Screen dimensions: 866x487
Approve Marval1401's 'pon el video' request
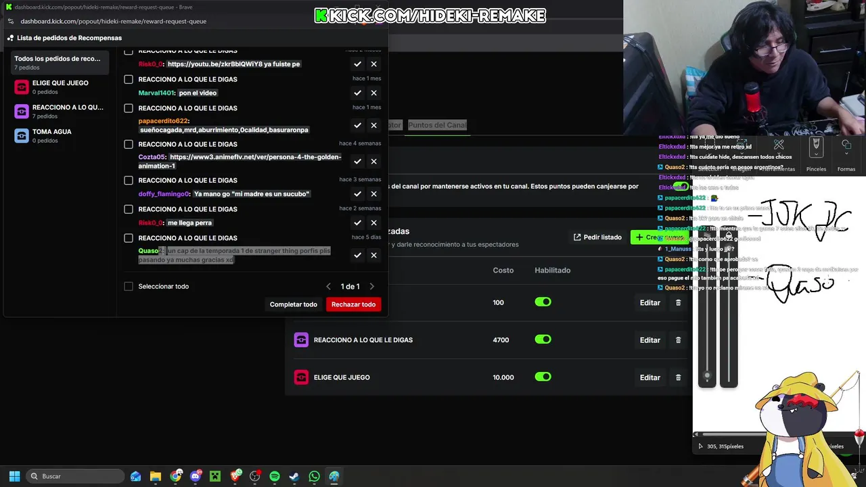pos(357,93)
